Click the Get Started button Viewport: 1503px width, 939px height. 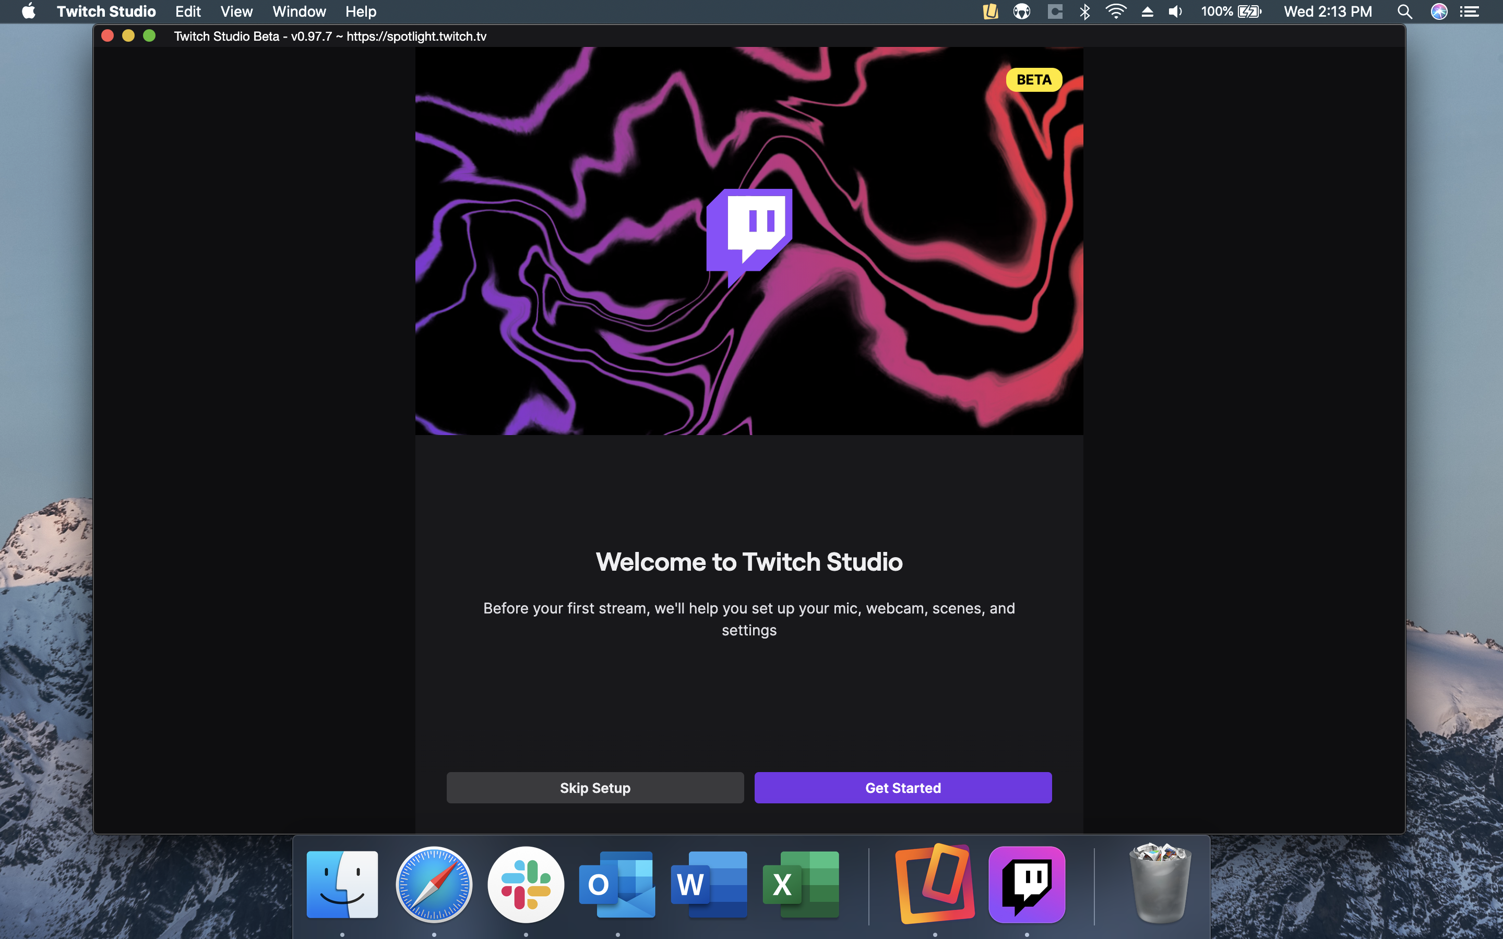coord(903,788)
